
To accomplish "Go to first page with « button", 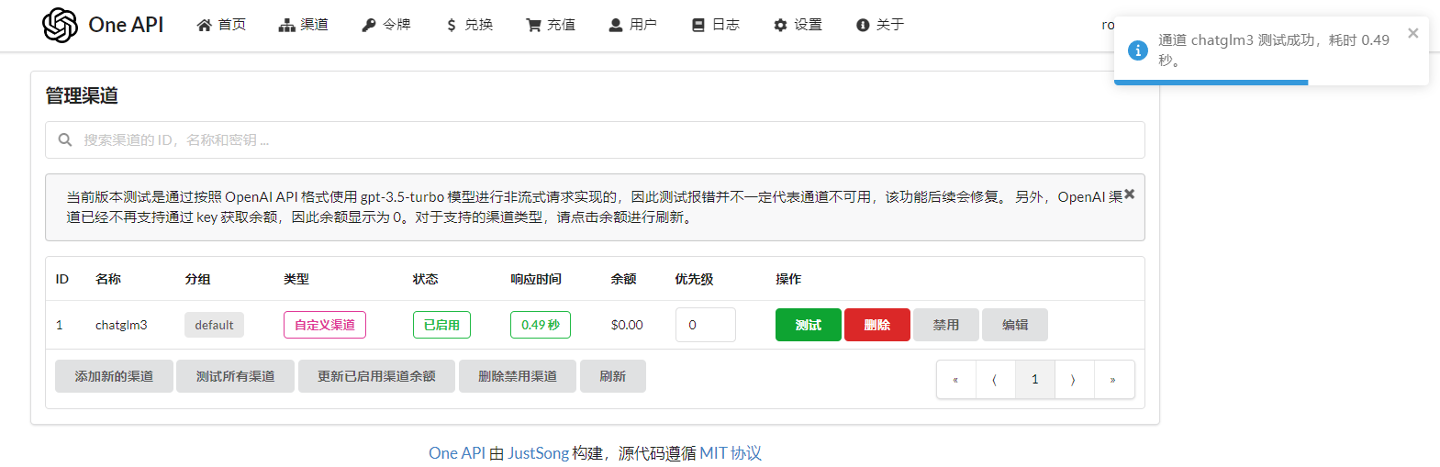I will pyautogui.click(x=956, y=380).
